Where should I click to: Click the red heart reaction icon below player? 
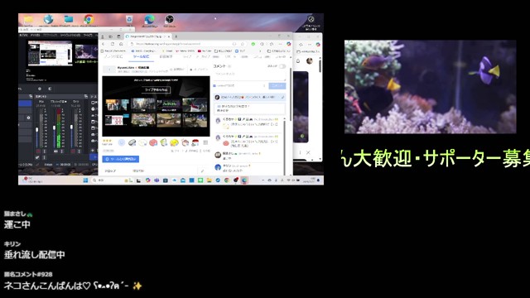click(153, 142)
